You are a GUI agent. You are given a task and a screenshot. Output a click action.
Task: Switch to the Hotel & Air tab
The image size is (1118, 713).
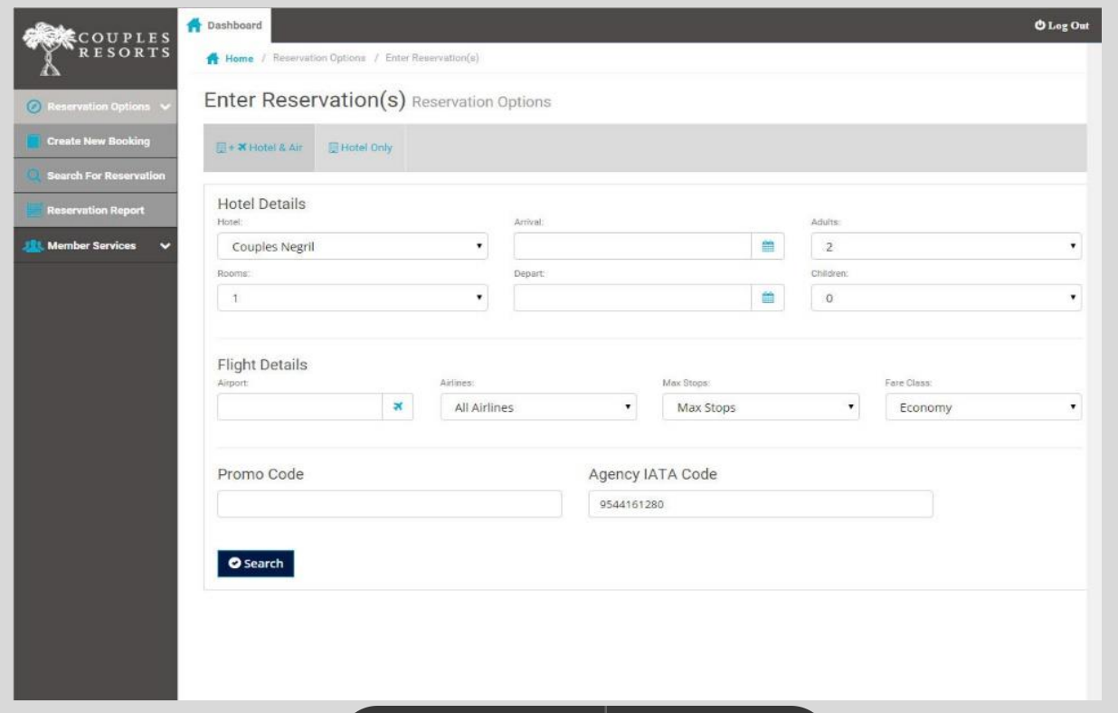pos(259,147)
